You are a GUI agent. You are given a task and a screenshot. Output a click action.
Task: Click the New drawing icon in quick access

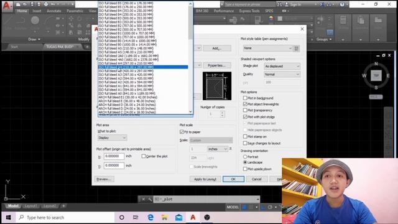[18, 4]
